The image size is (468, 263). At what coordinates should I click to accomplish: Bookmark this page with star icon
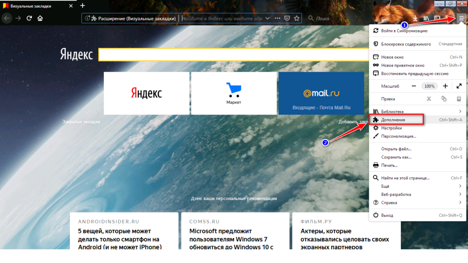click(x=296, y=18)
